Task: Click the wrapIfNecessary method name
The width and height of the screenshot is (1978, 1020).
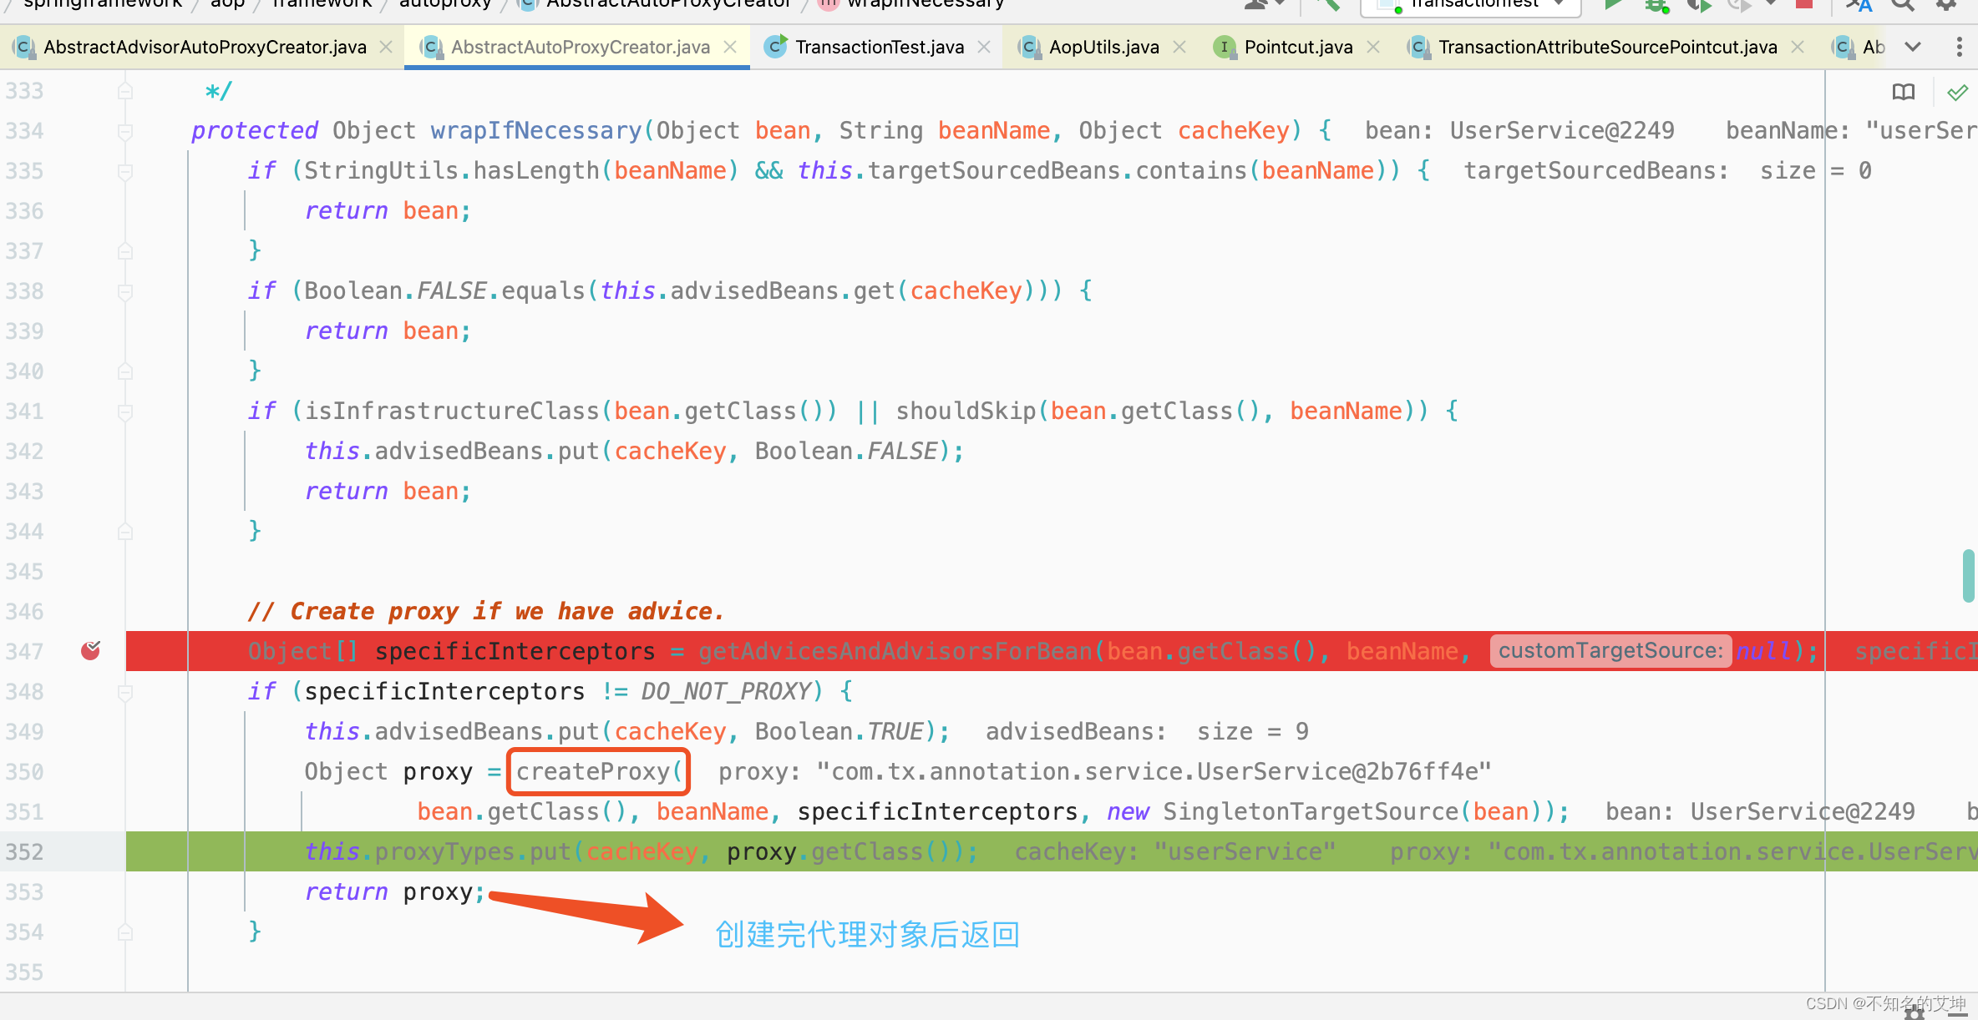Action: [536, 131]
